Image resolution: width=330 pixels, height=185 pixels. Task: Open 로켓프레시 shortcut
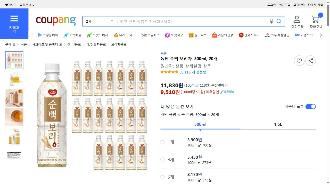(x=97, y=35)
